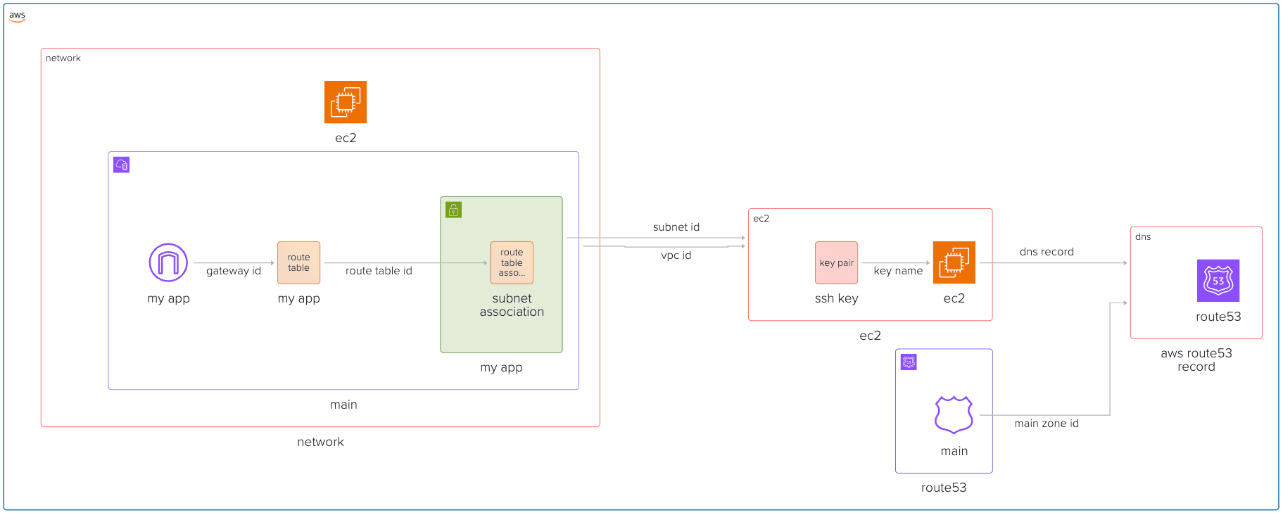Select the purple Route 53 record icon
Viewport: 1283px width, 515px height.
pos(1218,281)
